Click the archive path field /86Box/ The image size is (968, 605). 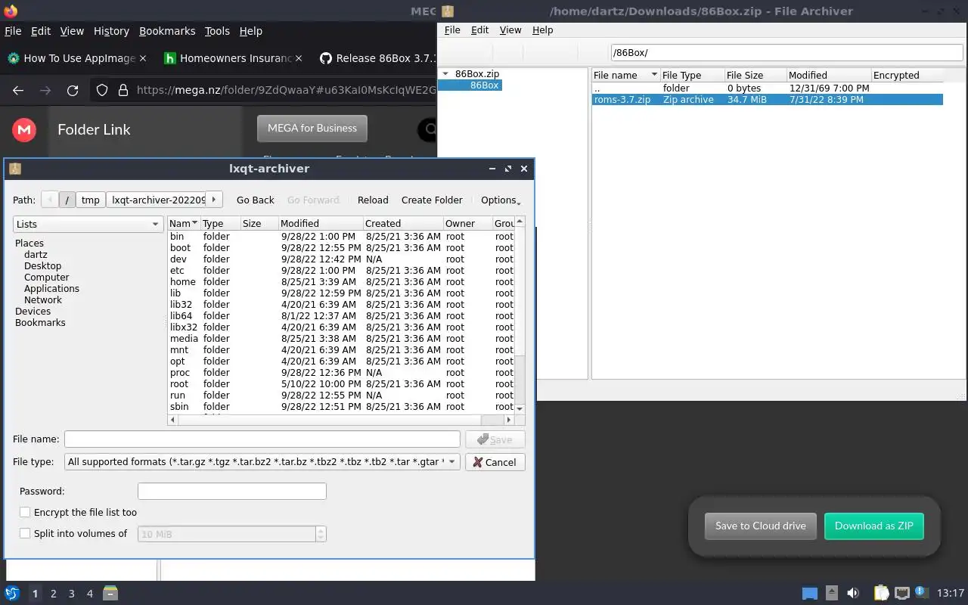click(x=786, y=52)
